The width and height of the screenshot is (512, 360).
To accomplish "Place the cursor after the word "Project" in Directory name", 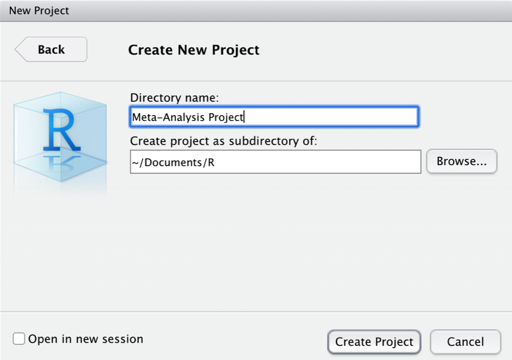I will pos(244,118).
